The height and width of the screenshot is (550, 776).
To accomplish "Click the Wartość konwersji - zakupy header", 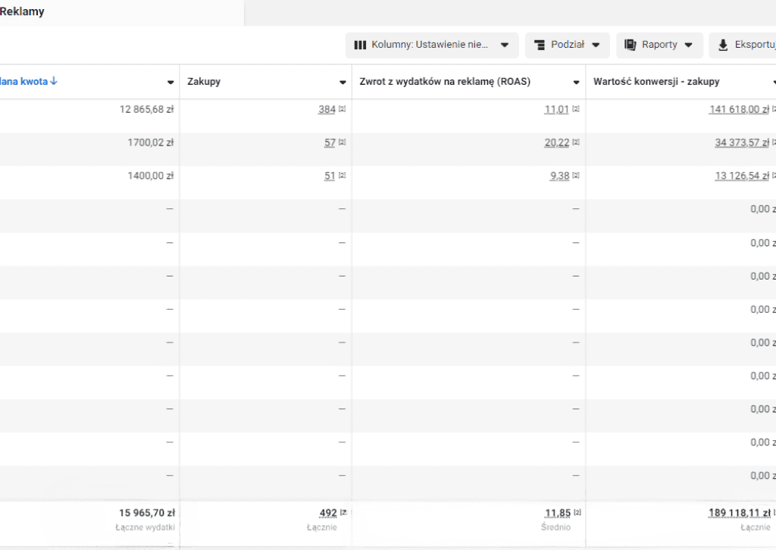I will click(x=656, y=81).
